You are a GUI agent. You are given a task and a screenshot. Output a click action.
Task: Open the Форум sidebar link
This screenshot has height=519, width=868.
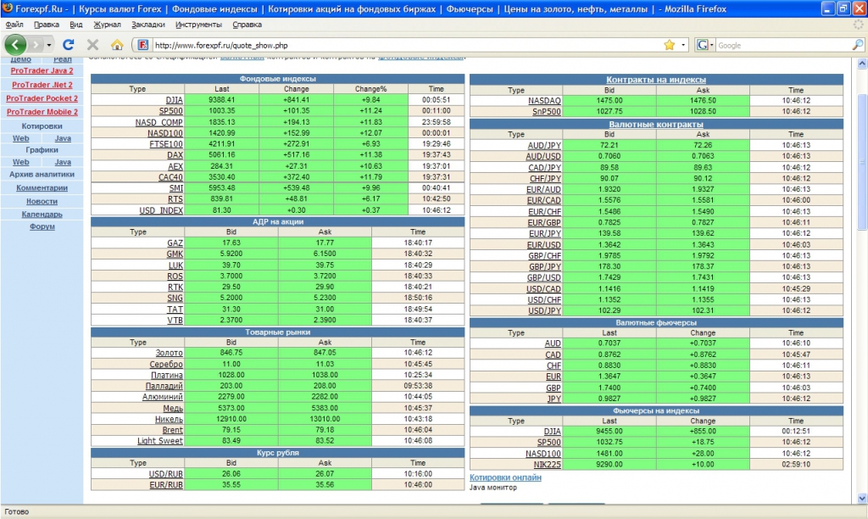pos(42,227)
